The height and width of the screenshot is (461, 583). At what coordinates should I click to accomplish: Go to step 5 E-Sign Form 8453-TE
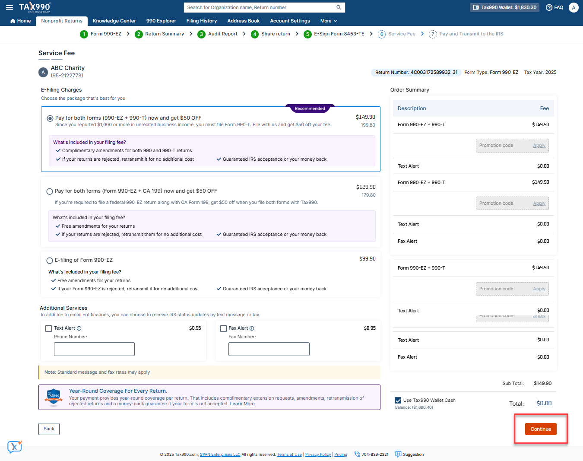click(334, 34)
